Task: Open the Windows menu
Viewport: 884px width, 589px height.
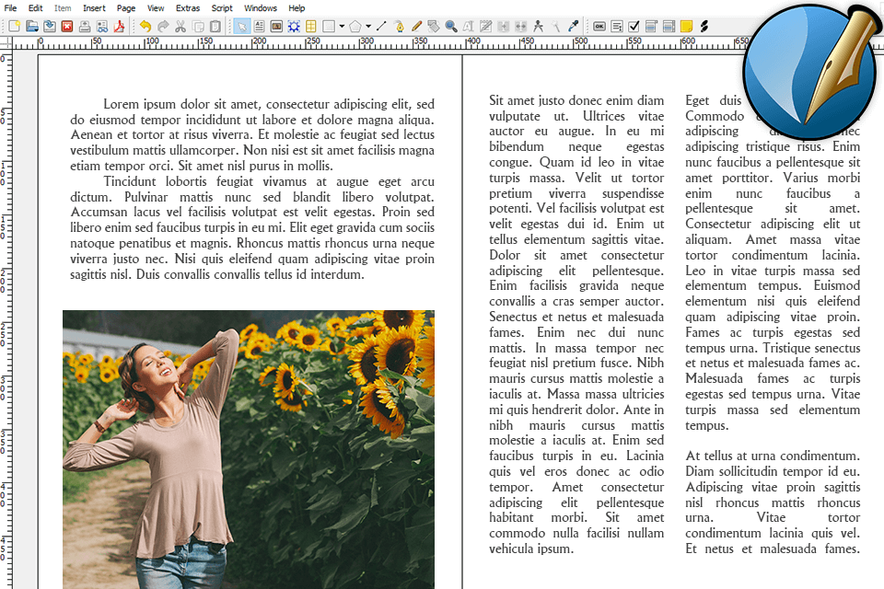Action: [x=261, y=8]
